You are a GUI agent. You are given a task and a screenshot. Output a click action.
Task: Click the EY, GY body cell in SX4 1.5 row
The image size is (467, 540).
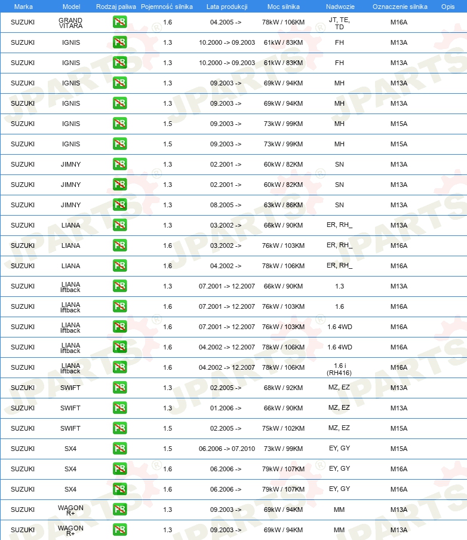click(340, 449)
